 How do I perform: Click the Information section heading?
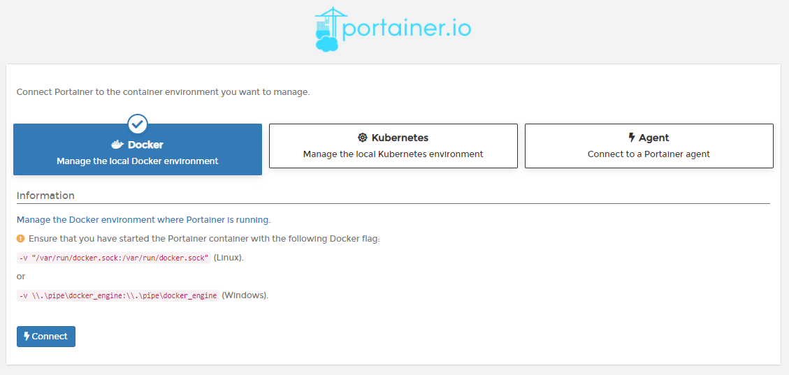click(45, 196)
